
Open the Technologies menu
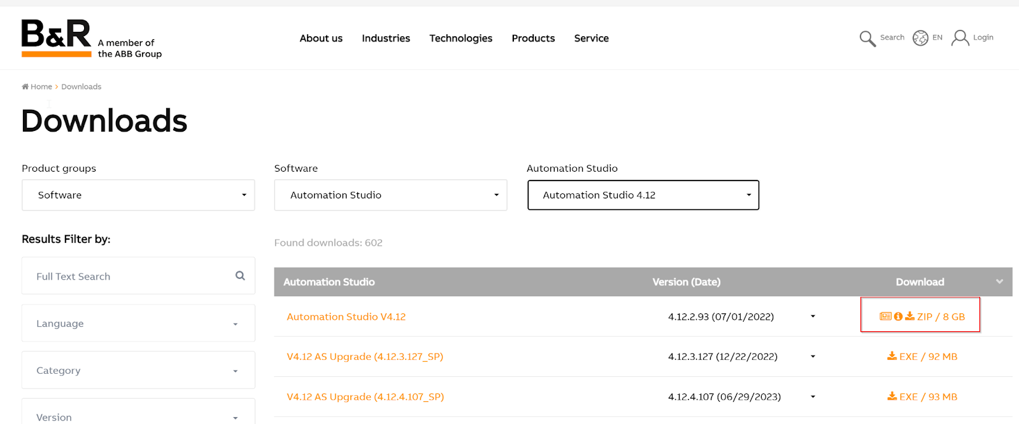[x=460, y=38]
